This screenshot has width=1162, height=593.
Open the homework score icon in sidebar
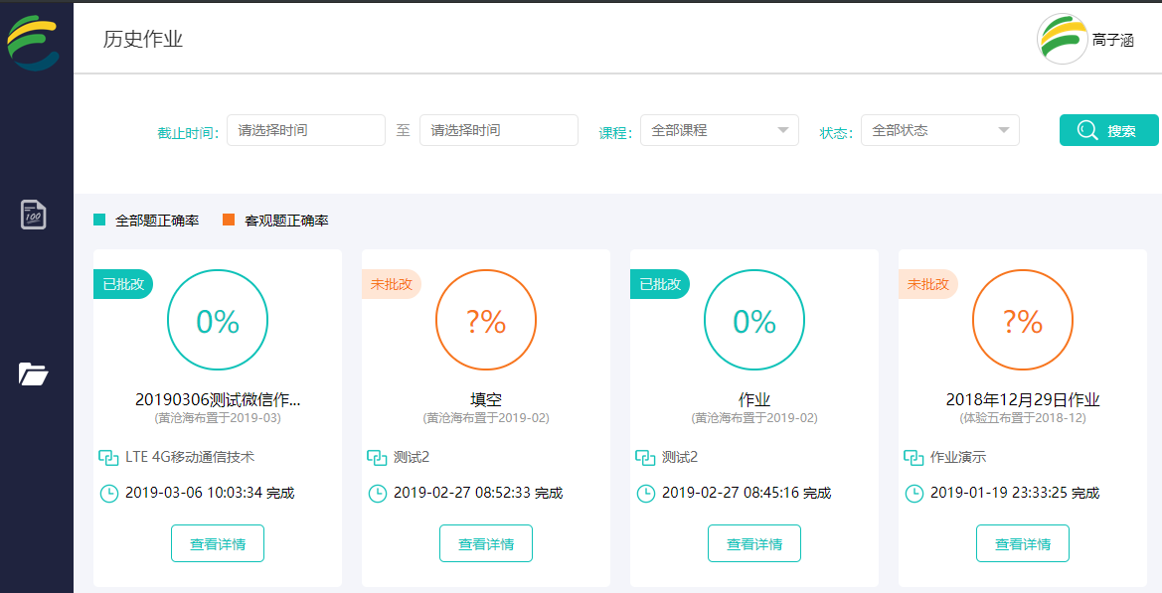click(x=34, y=215)
